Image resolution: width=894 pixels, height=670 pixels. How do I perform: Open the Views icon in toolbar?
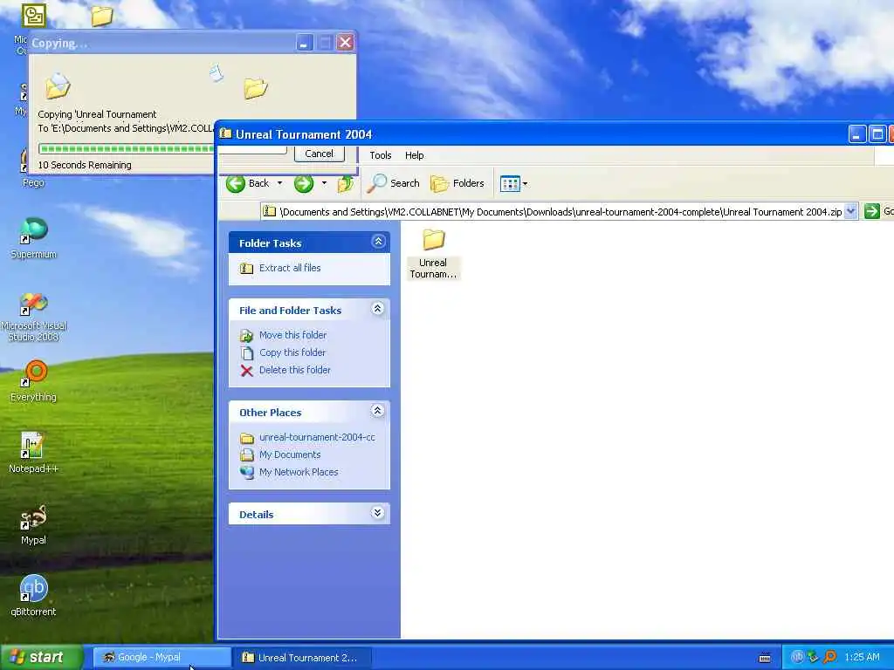coord(510,183)
